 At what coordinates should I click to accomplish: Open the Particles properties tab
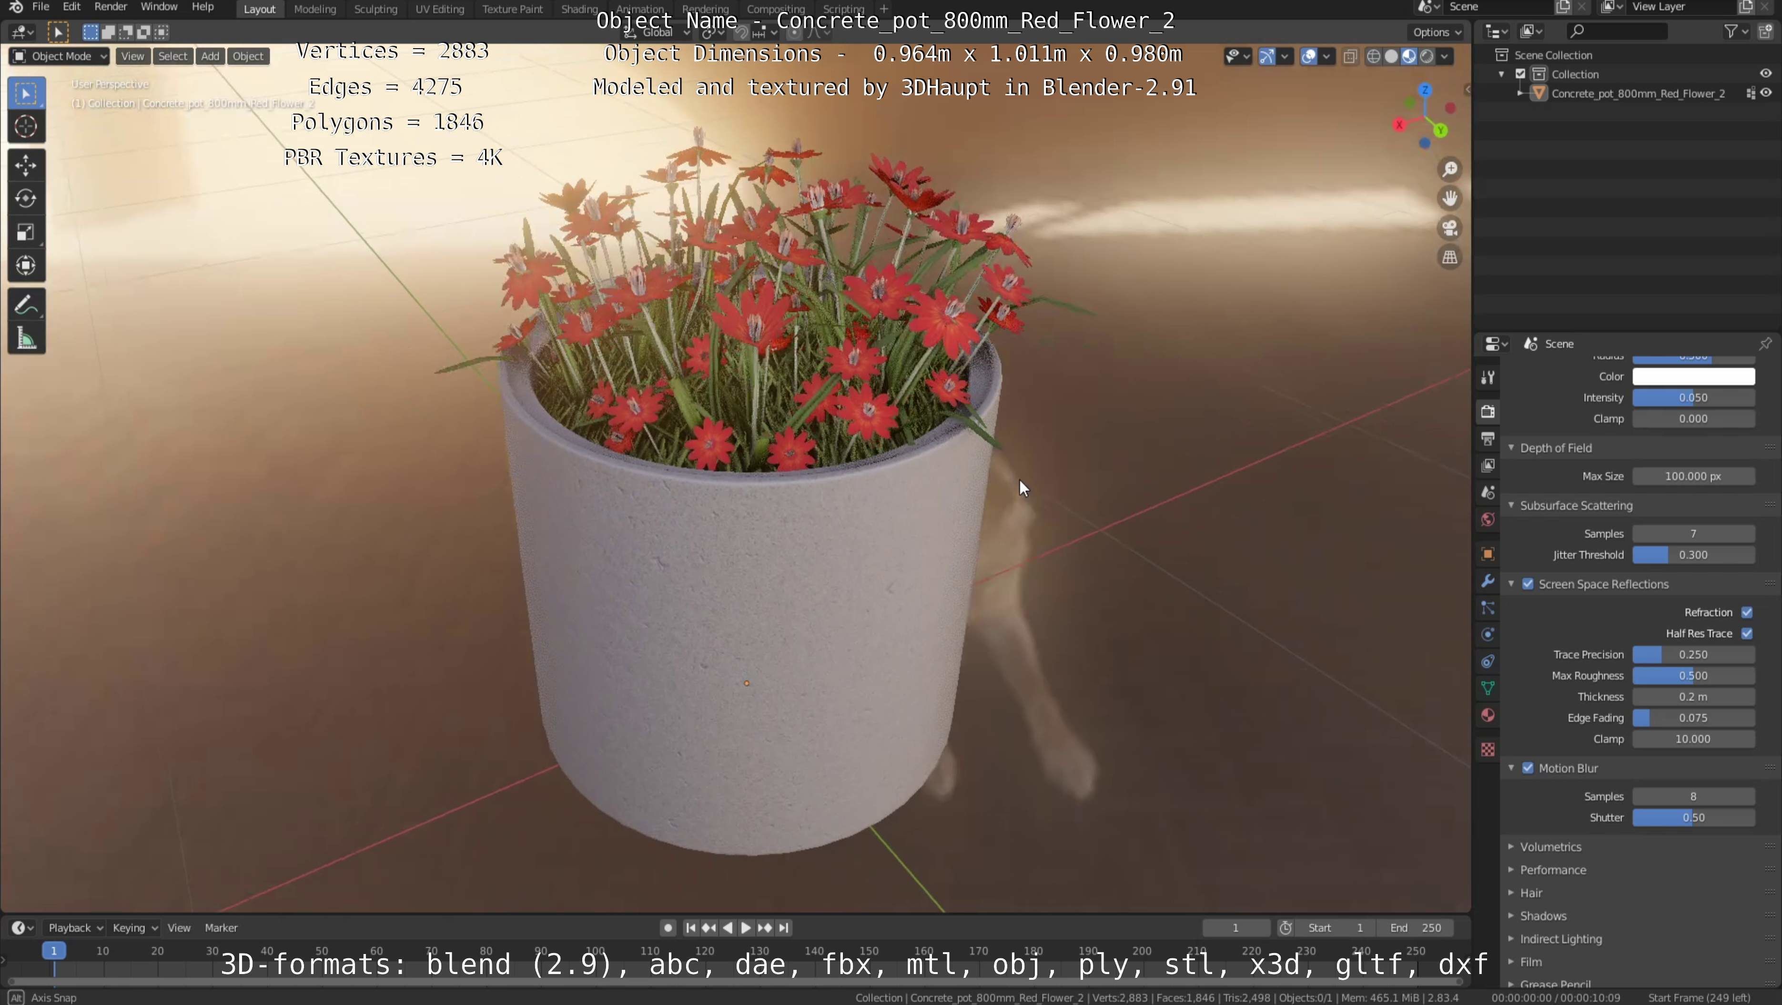tap(1488, 608)
